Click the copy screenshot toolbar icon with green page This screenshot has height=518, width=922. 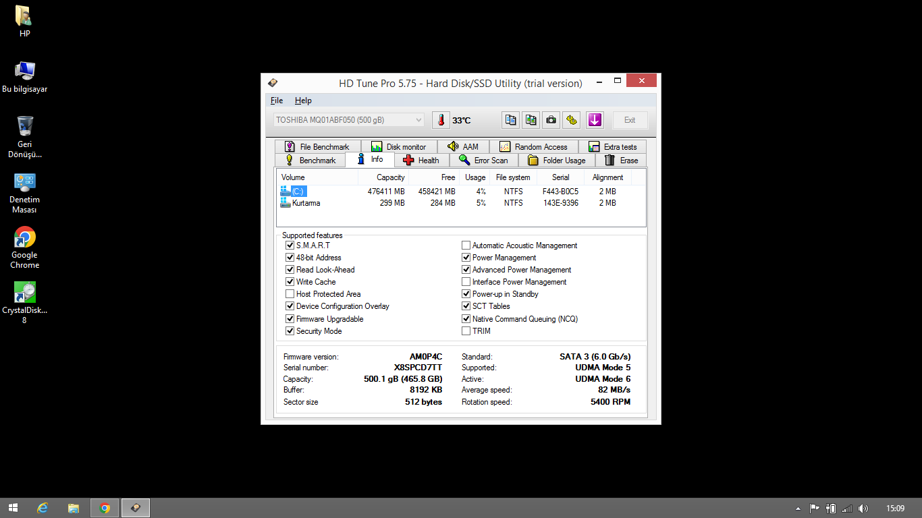click(531, 120)
